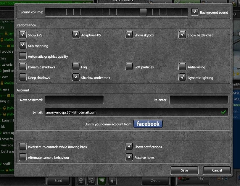The height and width of the screenshot is (186, 240).
Task: Uncheck the Receive news option
Action: (129, 157)
